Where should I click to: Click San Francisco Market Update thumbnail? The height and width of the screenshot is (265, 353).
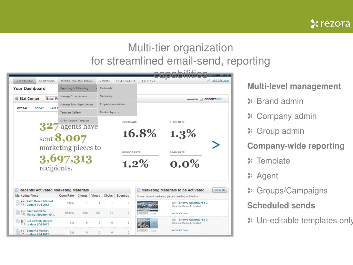coord(20,213)
